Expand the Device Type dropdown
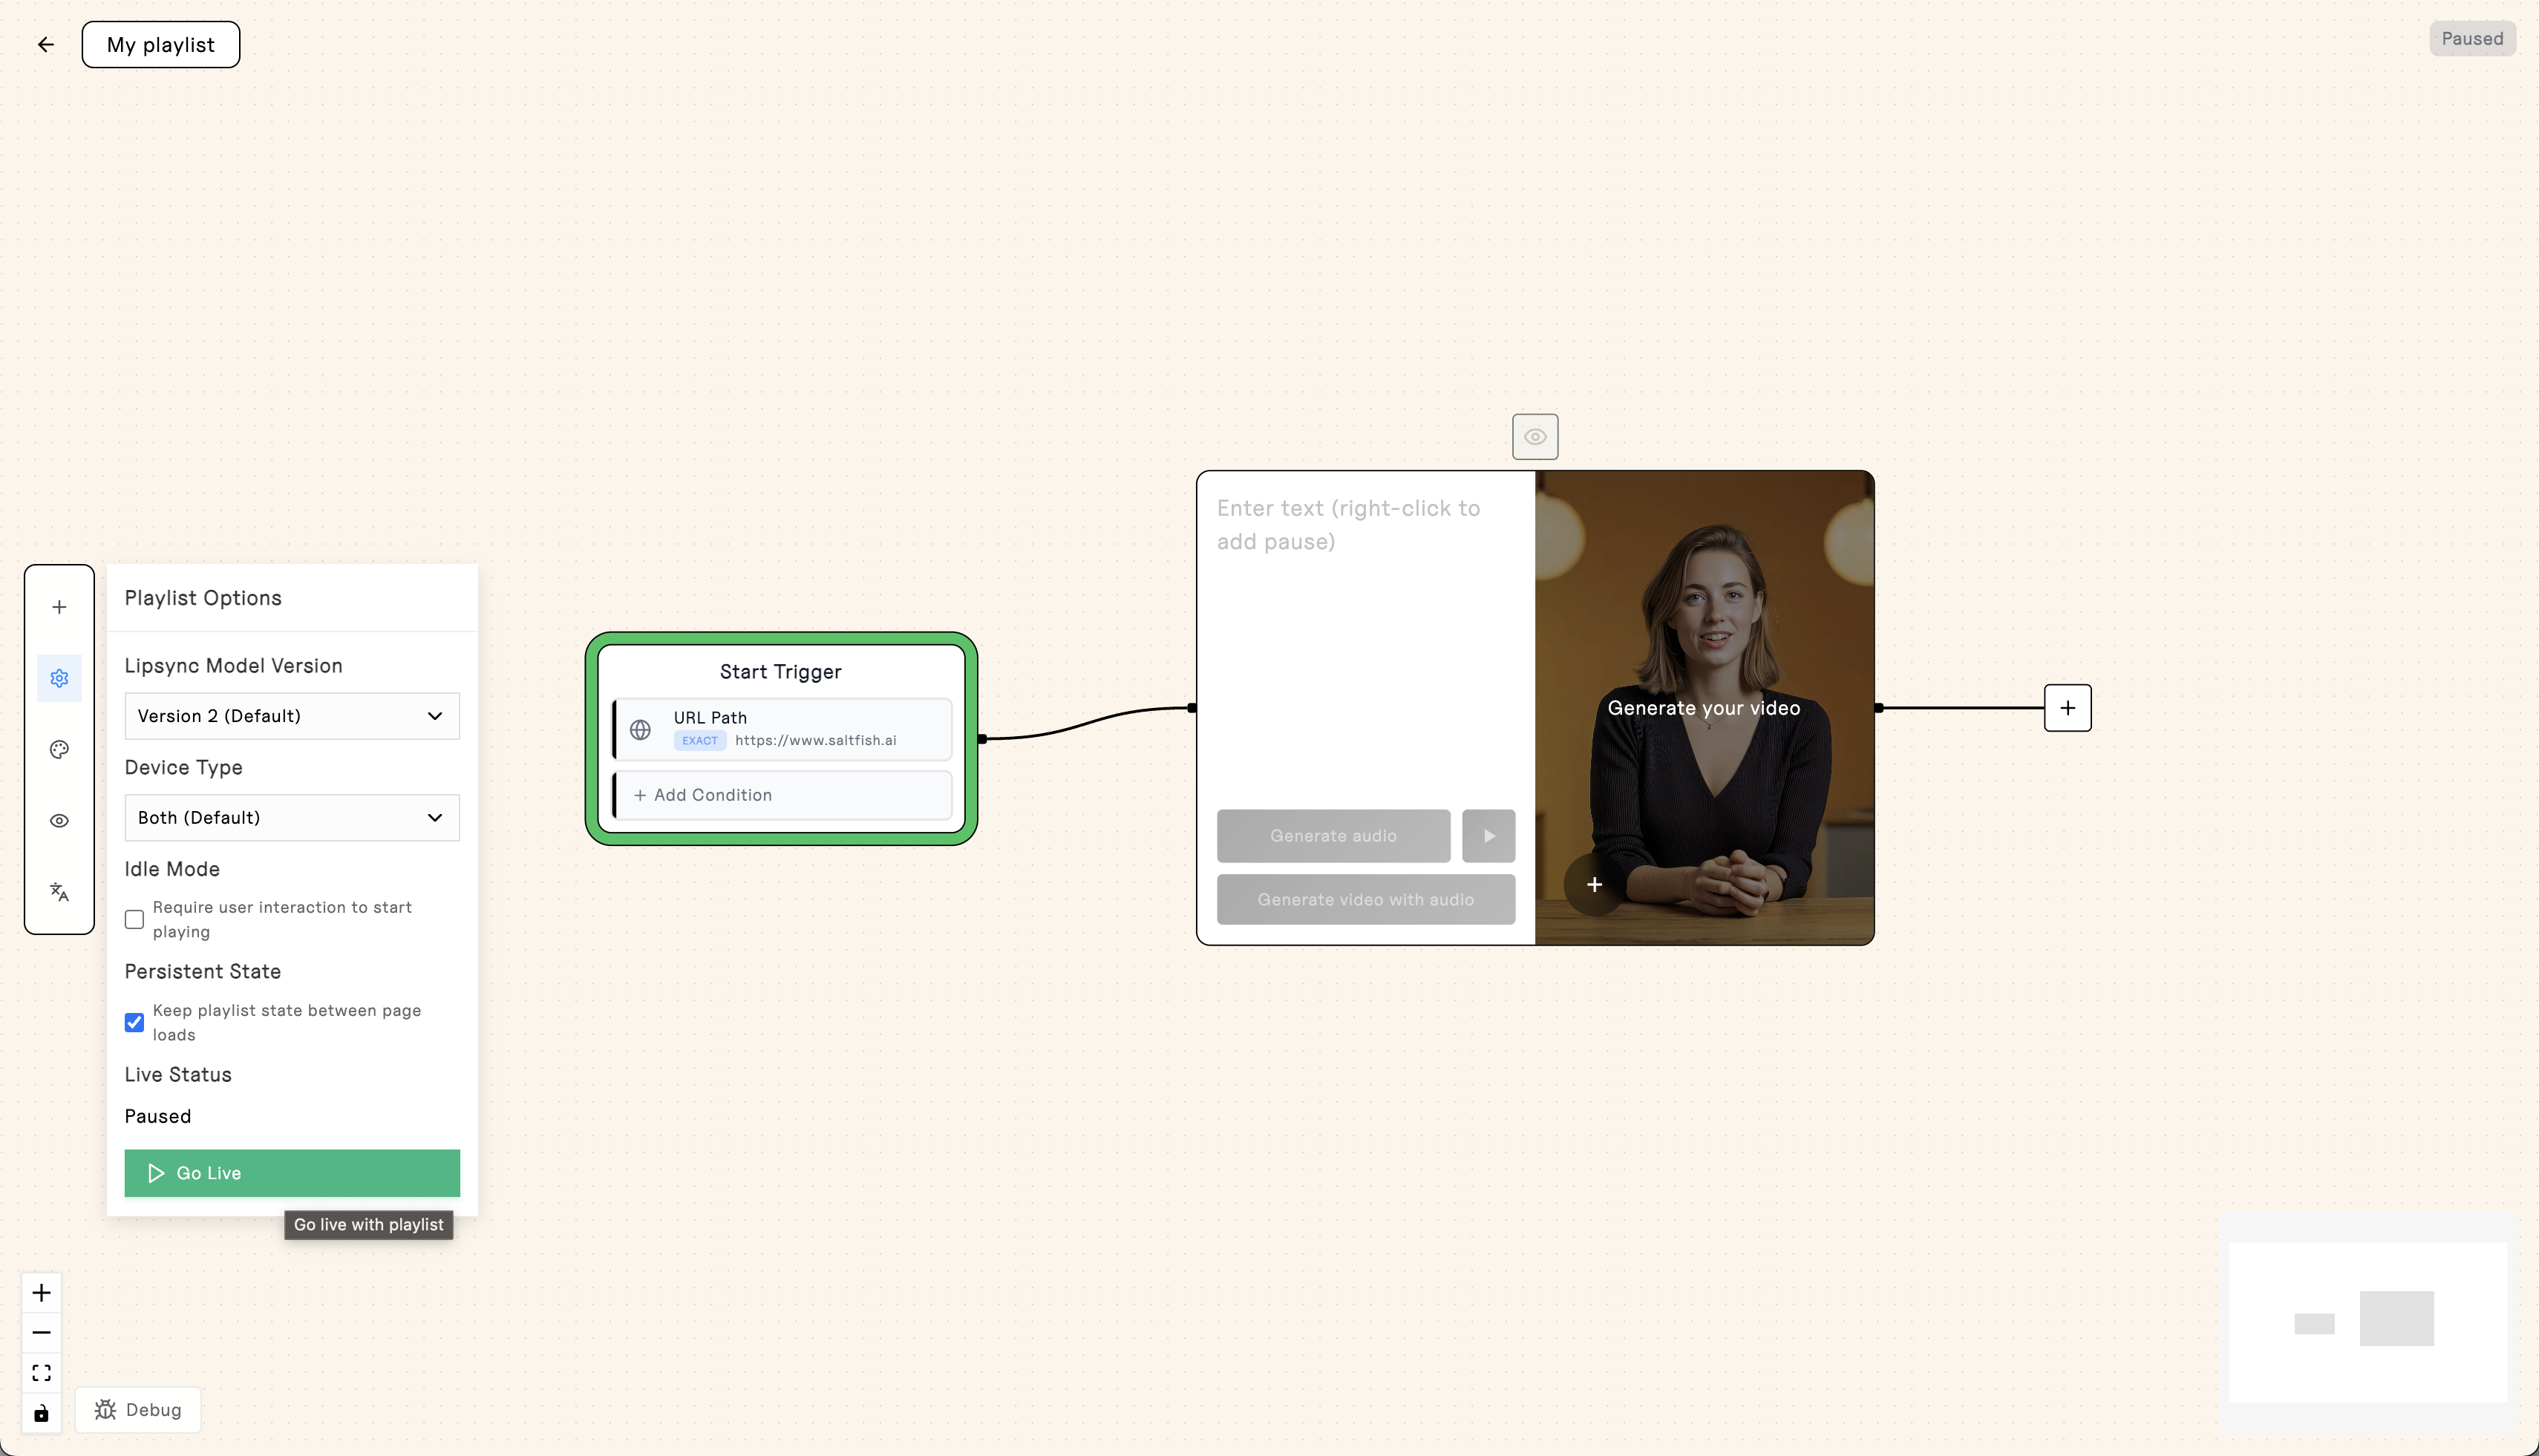Viewport: 2539px width, 1456px height. tap(291, 817)
